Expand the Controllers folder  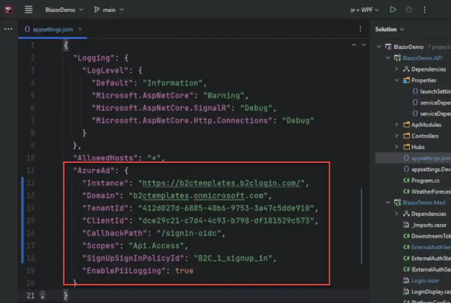point(397,136)
